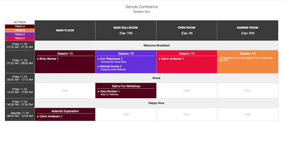Select the TRACK B legend swatch

pos(20,30)
